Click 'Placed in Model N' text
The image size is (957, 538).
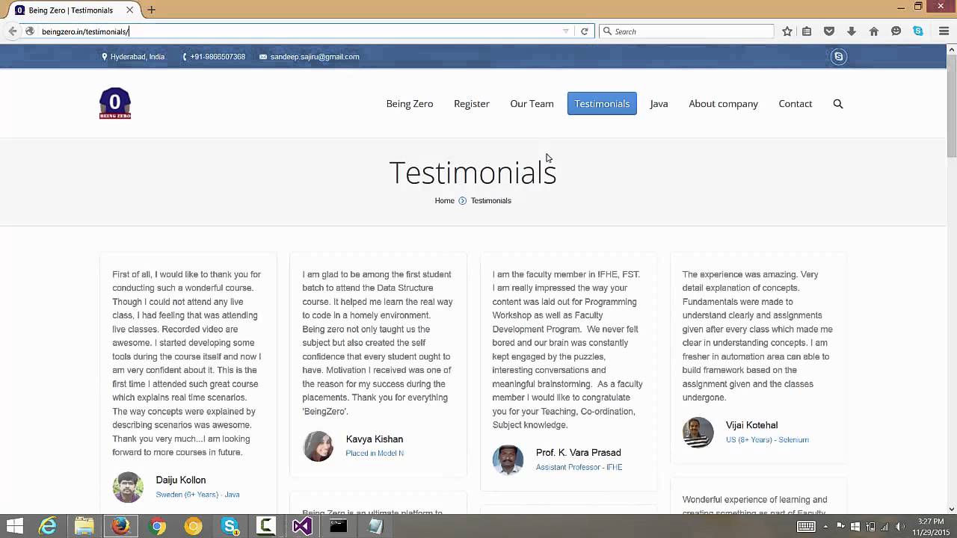[x=375, y=454]
